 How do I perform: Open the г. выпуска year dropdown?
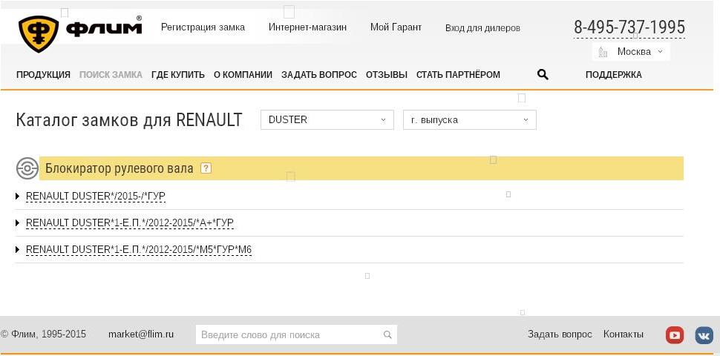tap(469, 119)
